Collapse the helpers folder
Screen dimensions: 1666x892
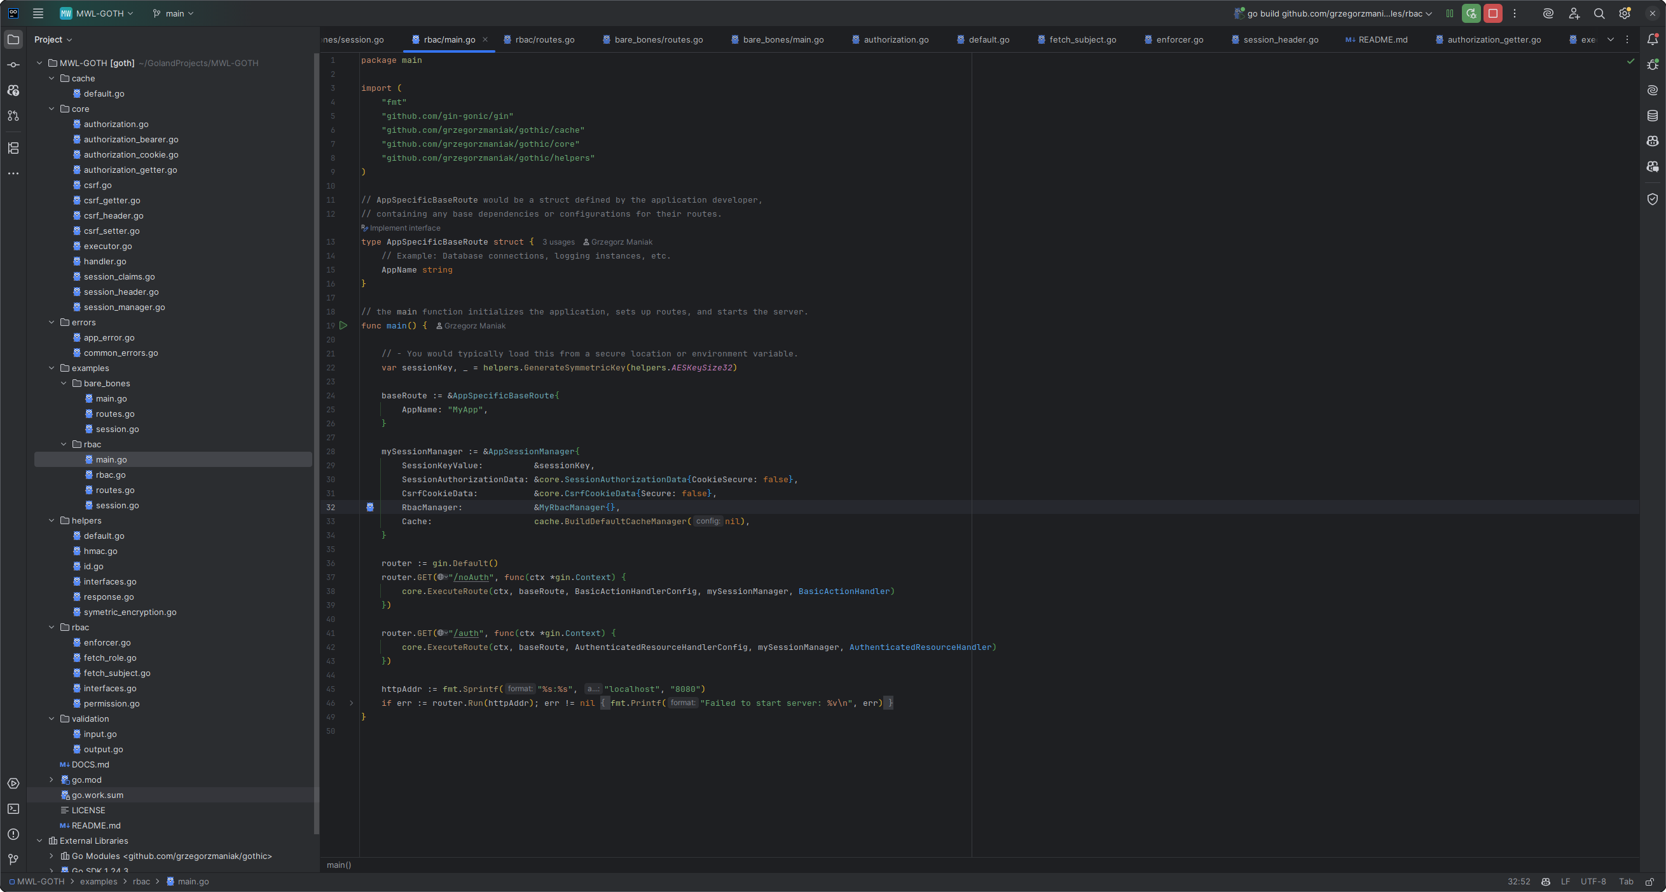[52, 520]
